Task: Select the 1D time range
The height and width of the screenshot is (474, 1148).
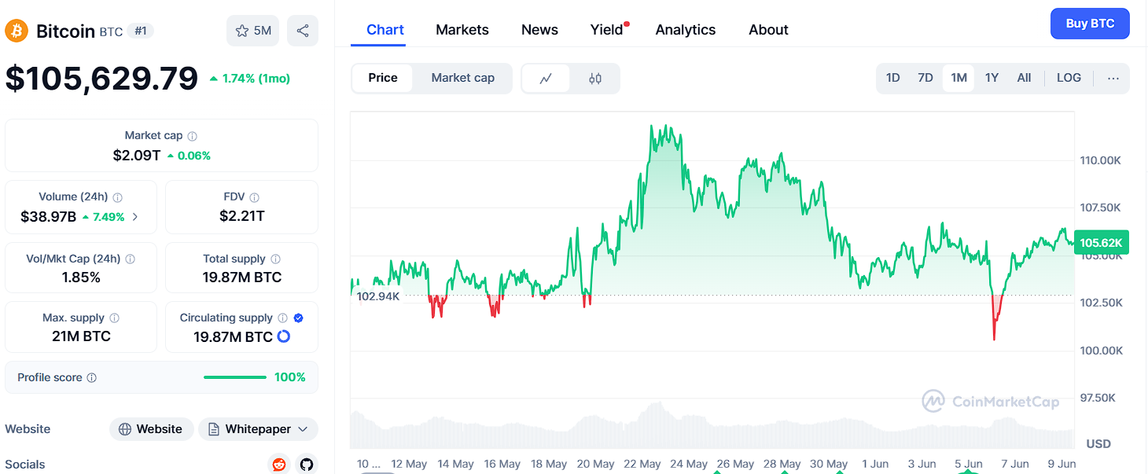Action: 892,78
